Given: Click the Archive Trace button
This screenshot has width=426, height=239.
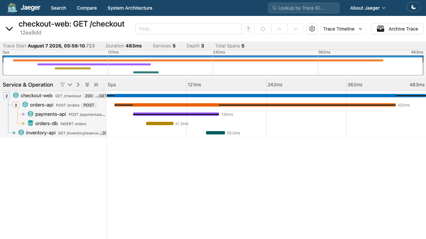Looking at the screenshot, I should (x=397, y=29).
